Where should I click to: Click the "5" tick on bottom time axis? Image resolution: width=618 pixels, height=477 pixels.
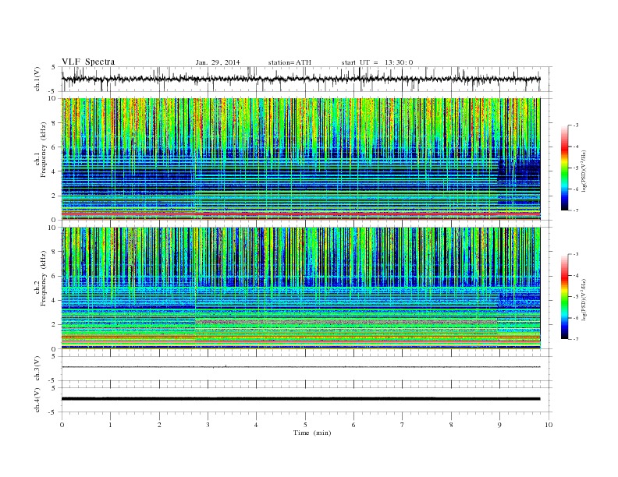(305, 425)
